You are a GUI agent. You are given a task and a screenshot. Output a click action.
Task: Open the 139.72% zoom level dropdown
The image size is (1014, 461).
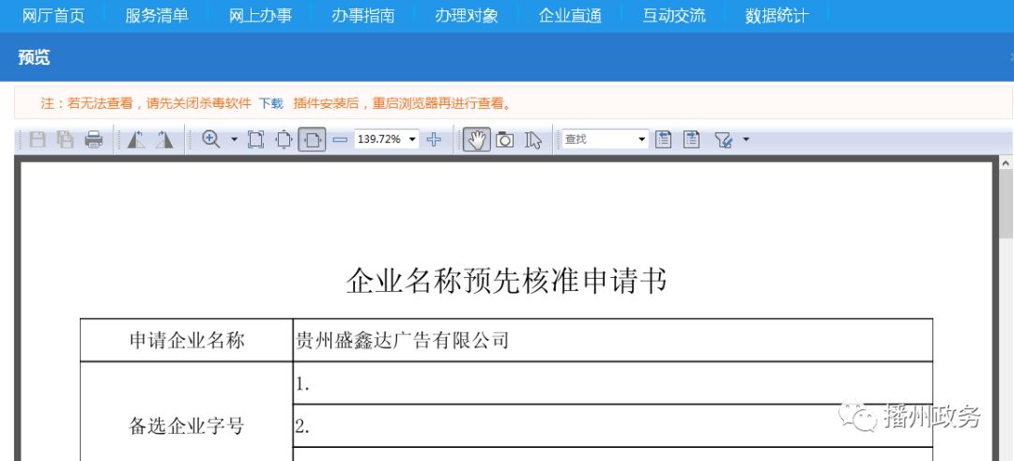pyautogui.click(x=413, y=140)
